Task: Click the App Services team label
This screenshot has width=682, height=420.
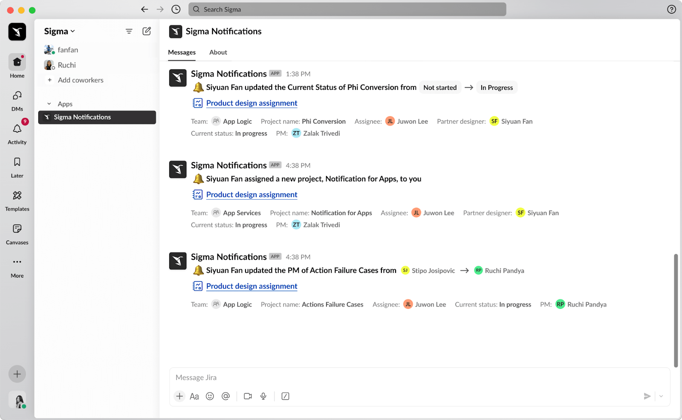Action: [242, 213]
